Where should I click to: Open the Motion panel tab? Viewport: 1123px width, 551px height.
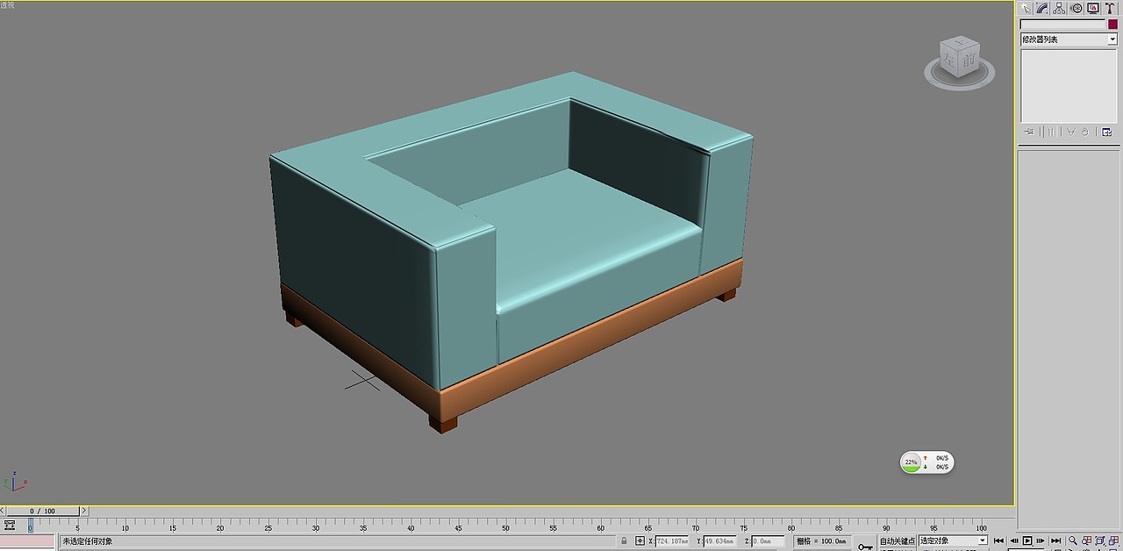pos(1077,8)
